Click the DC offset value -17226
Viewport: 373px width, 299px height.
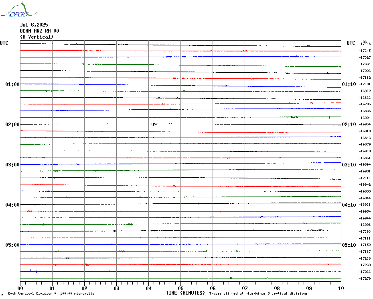[365, 71]
